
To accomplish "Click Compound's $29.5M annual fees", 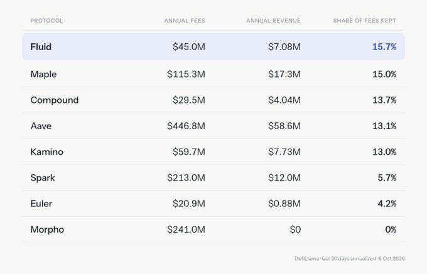I will (189, 100).
